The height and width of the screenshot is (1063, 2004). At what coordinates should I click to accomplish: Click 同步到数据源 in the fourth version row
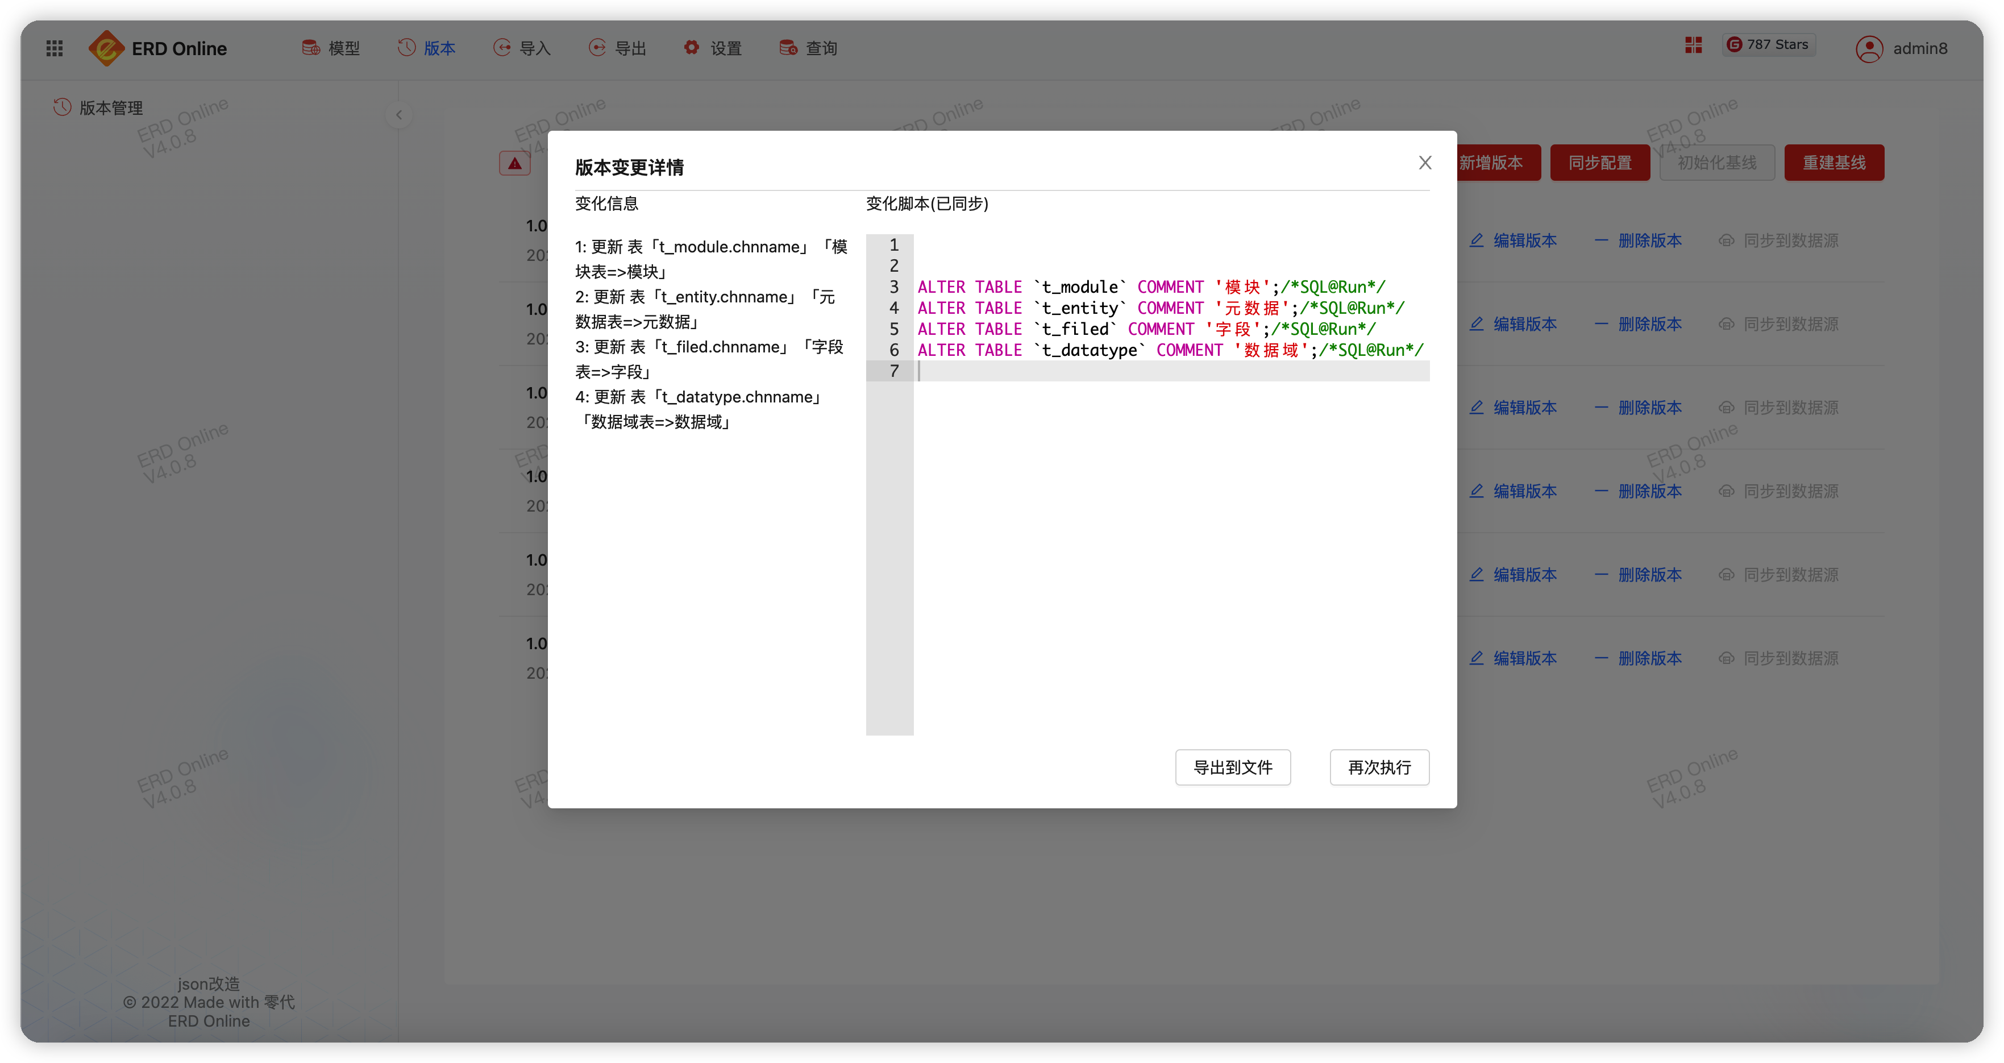(x=1778, y=491)
